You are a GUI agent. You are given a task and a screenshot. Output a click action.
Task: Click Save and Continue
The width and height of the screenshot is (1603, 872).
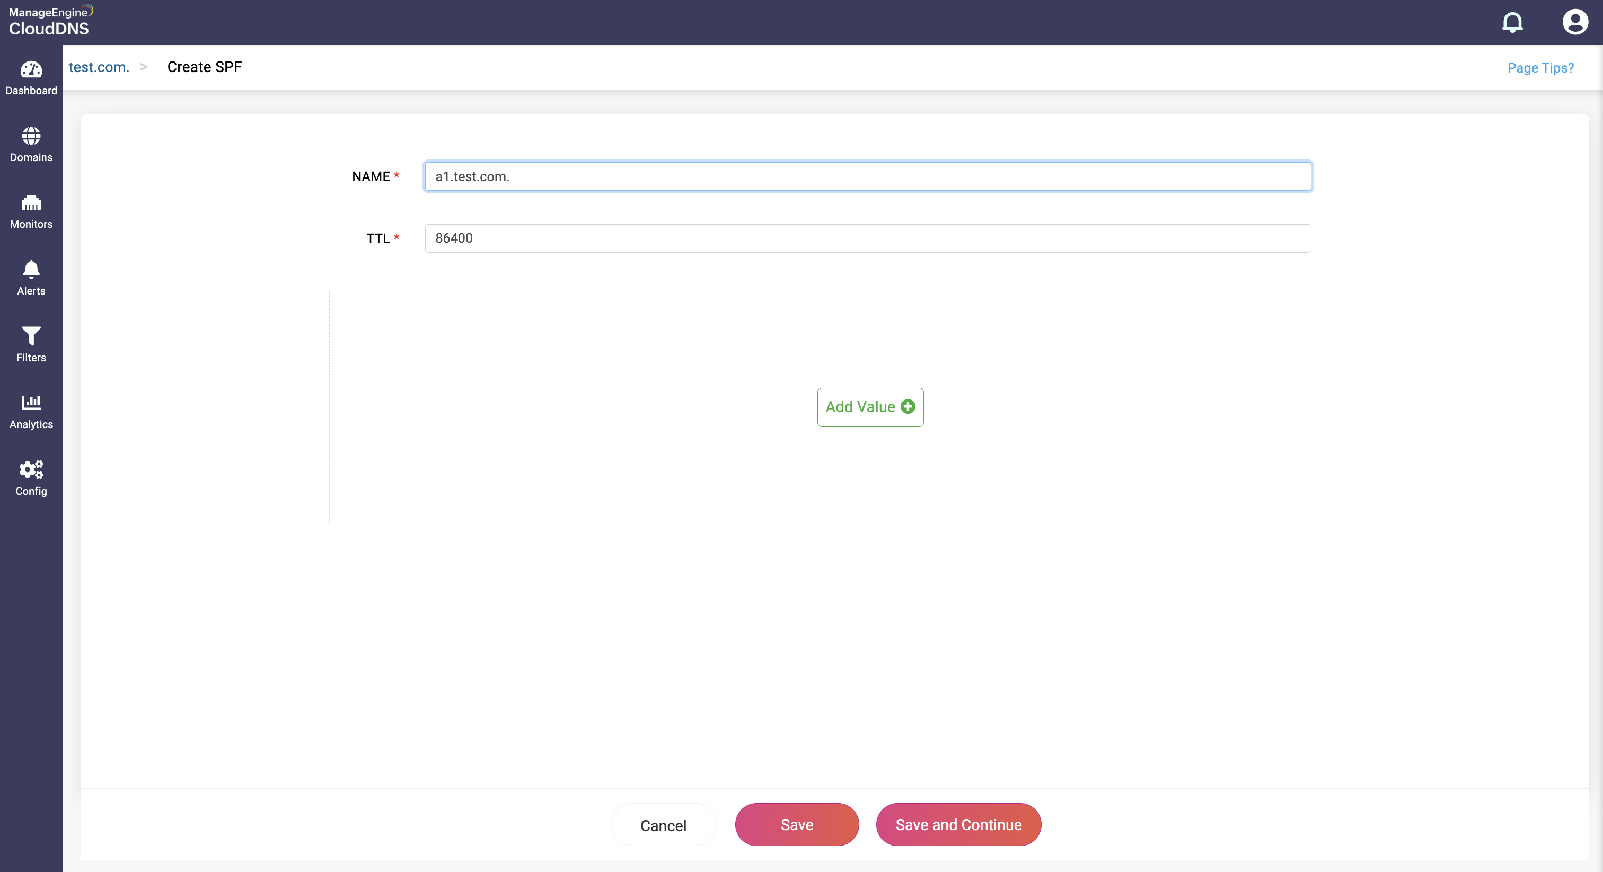(x=958, y=825)
